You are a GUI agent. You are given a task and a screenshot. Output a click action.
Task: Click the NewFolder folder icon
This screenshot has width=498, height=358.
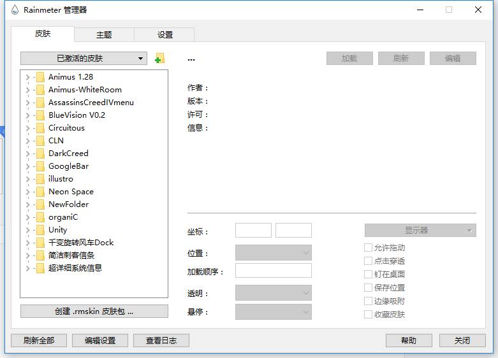40,204
